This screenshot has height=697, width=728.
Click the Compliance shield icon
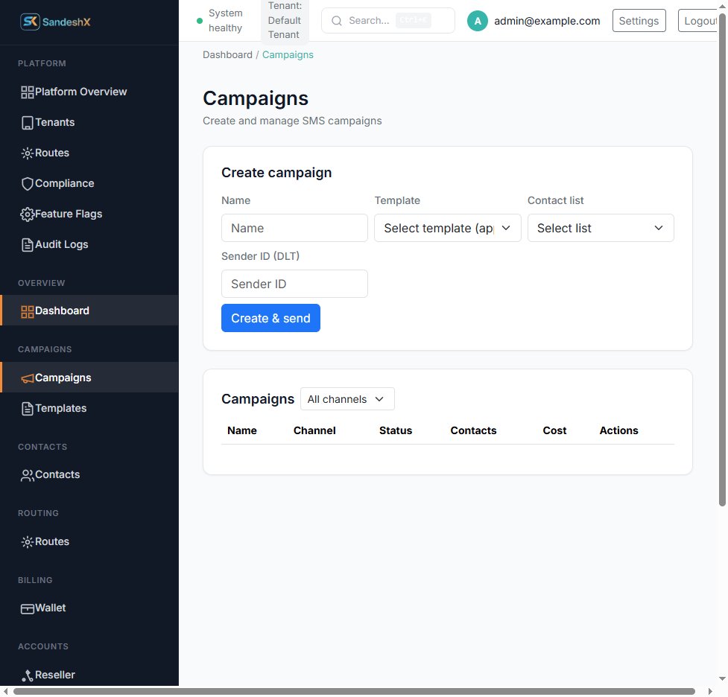tap(28, 184)
